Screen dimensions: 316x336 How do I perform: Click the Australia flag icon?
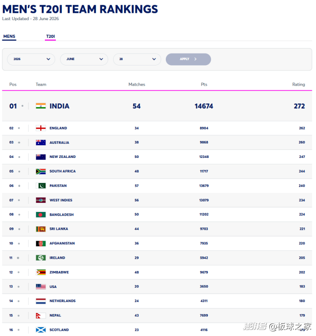[x=41, y=142]
